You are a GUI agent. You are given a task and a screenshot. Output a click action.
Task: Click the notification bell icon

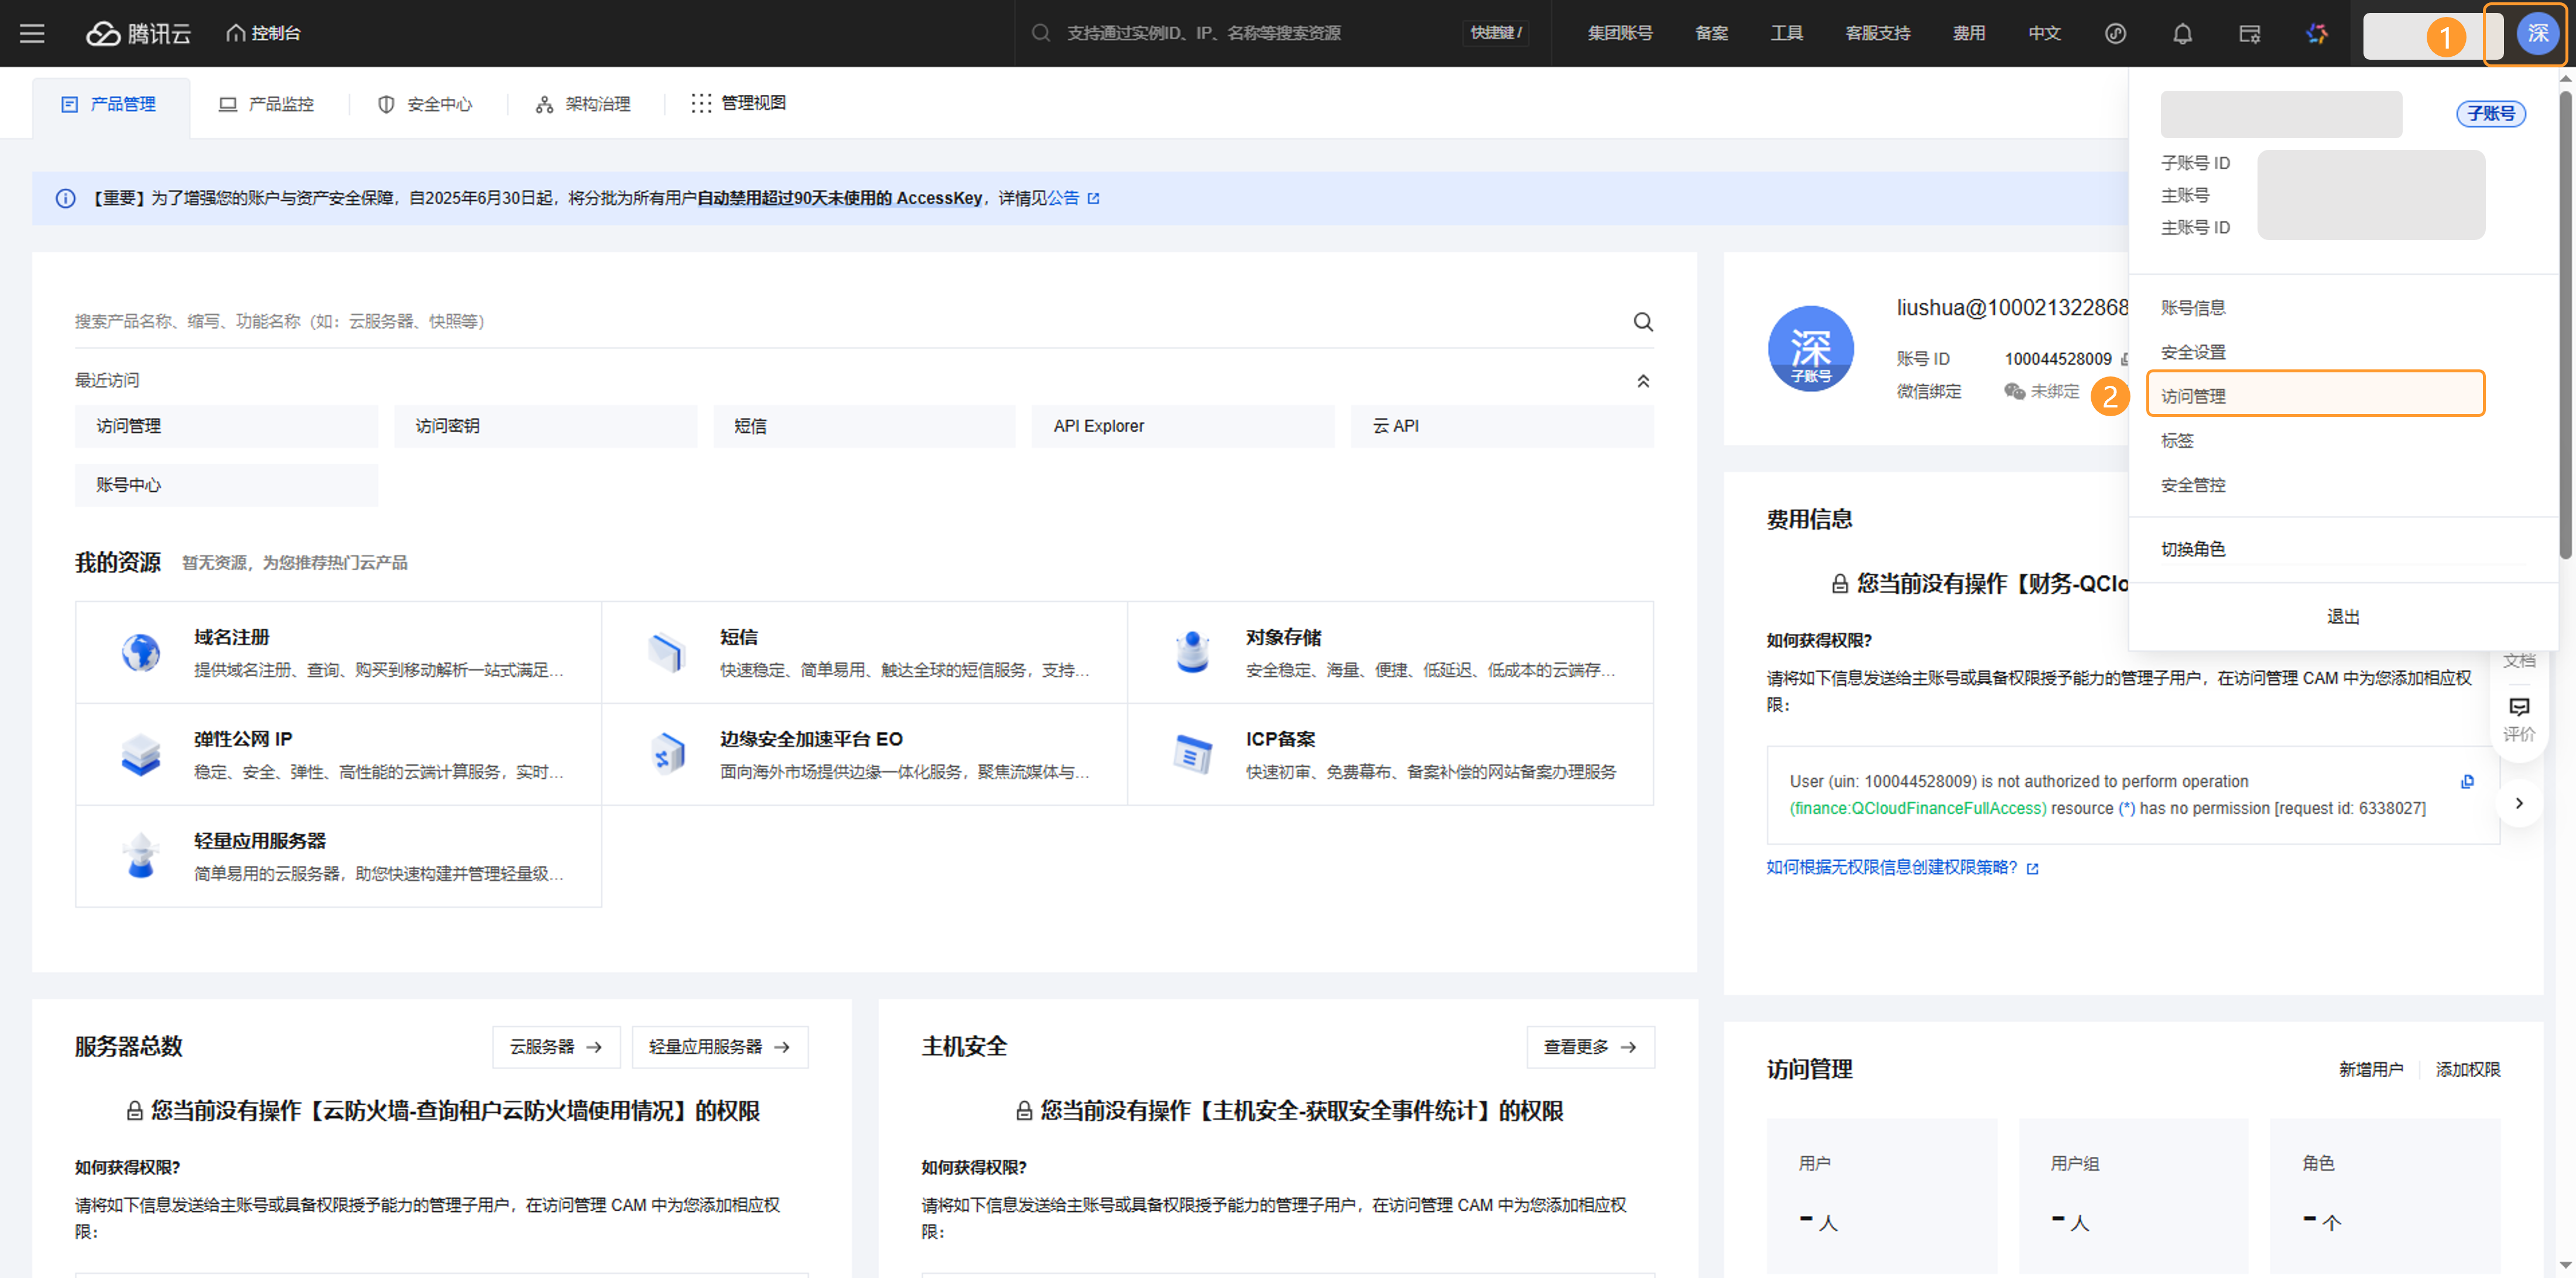click(2182, 33)
